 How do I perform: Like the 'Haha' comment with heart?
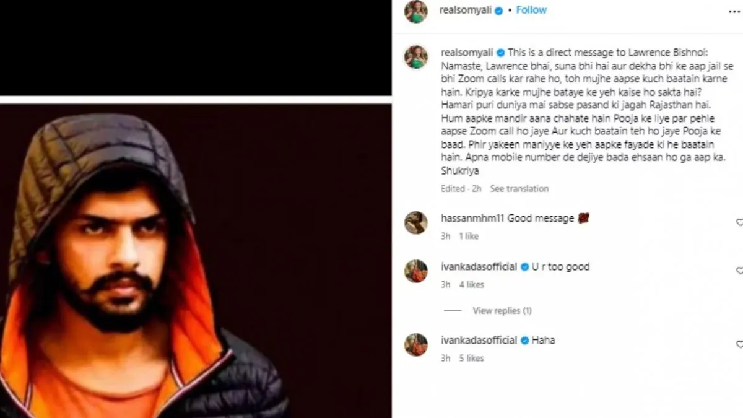[739, 344]
